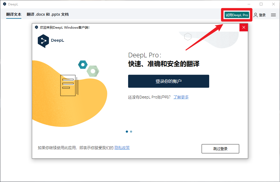The image size is (280, 182).
Task: Open the 翻译 .docx 和 .pptx 文档 tab
Action: coord(48,14)
